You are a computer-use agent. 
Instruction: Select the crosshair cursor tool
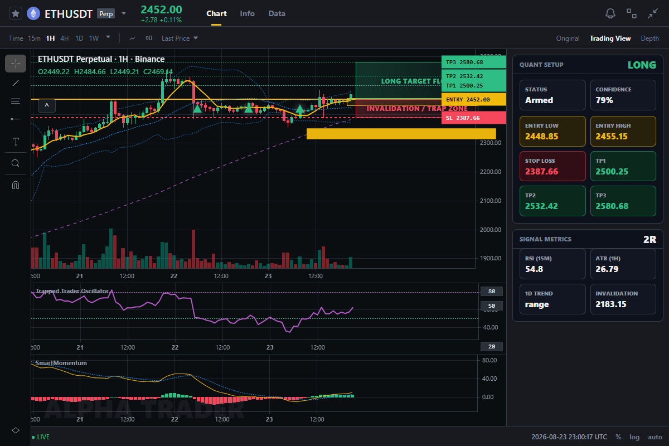pyautogui.click(x=16, y=64)
